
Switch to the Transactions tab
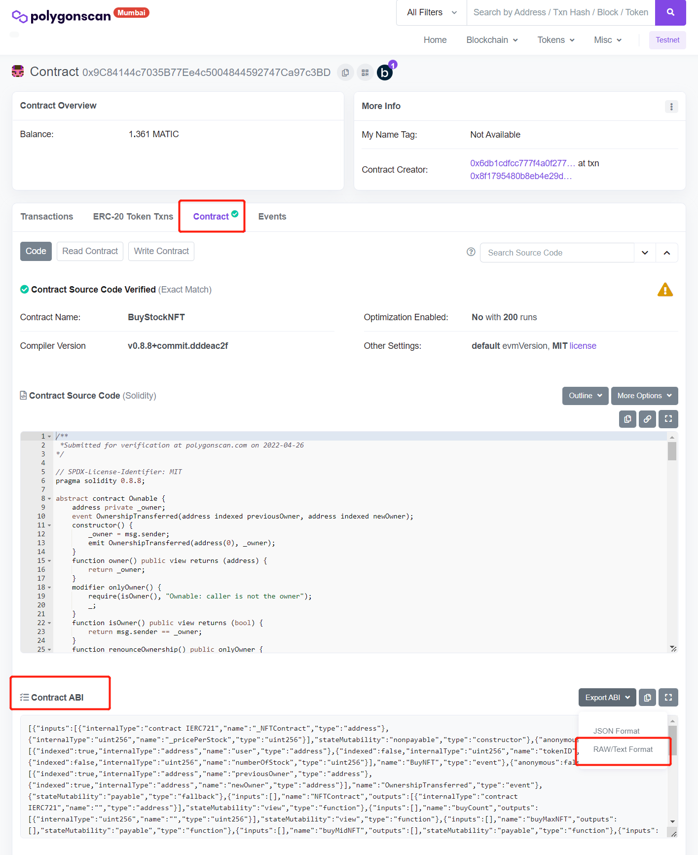(x=47, y=217)
